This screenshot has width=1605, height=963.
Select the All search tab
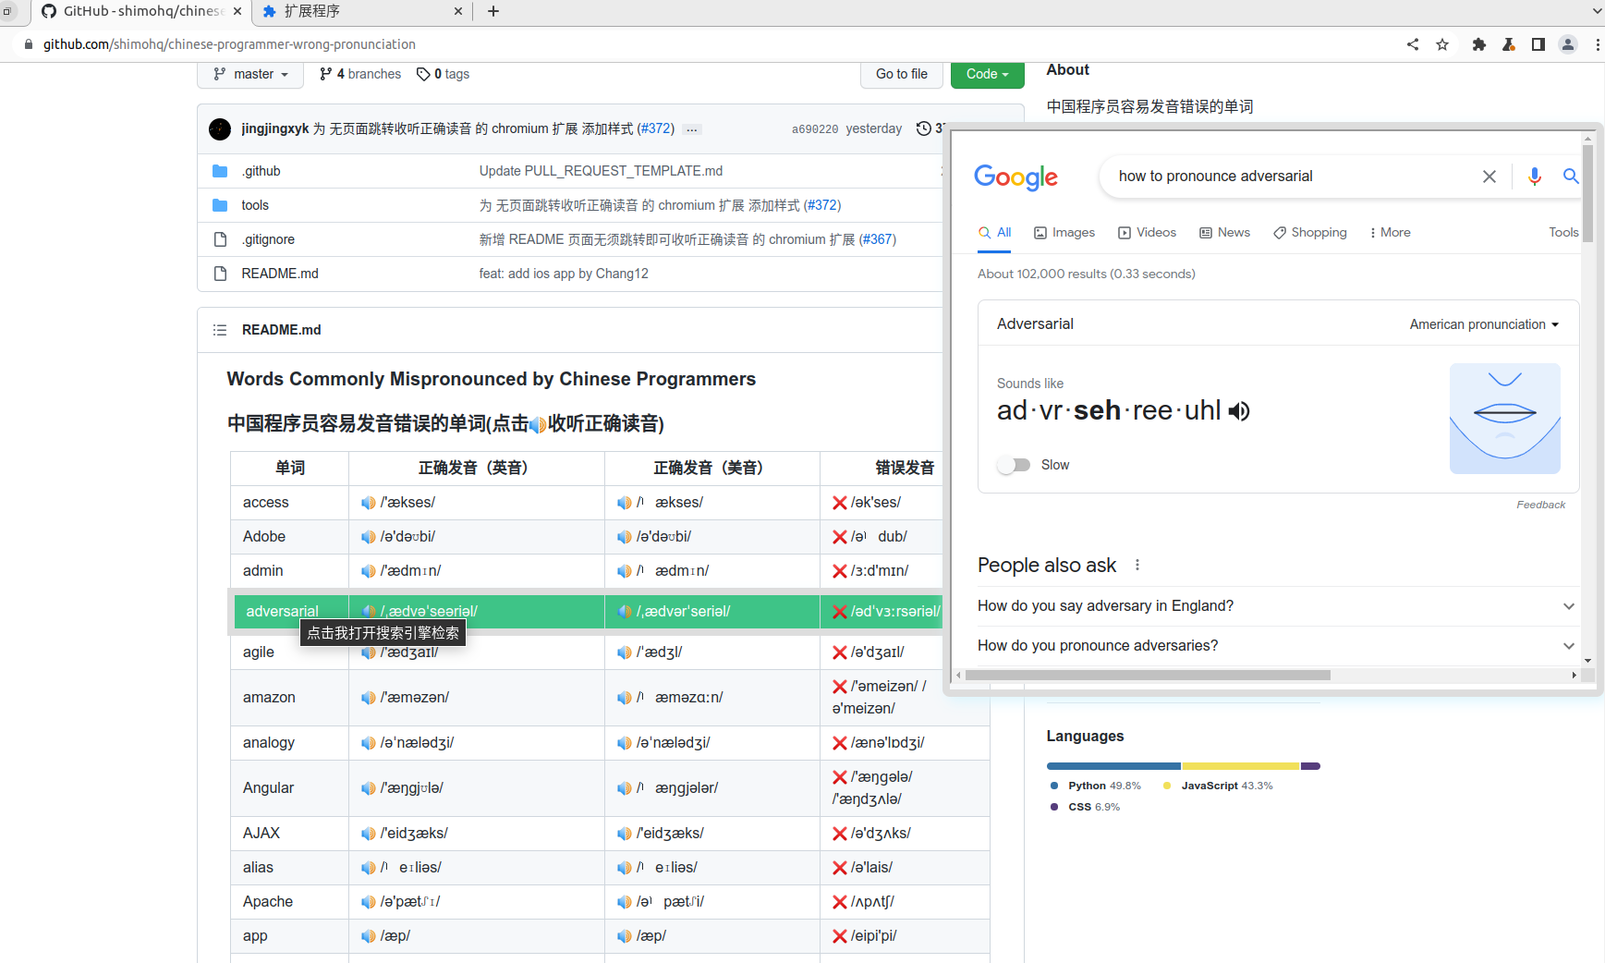(995, 233)
